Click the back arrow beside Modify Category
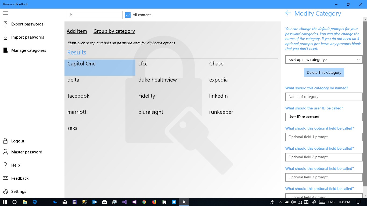367x206 pixels. (287, 13)
